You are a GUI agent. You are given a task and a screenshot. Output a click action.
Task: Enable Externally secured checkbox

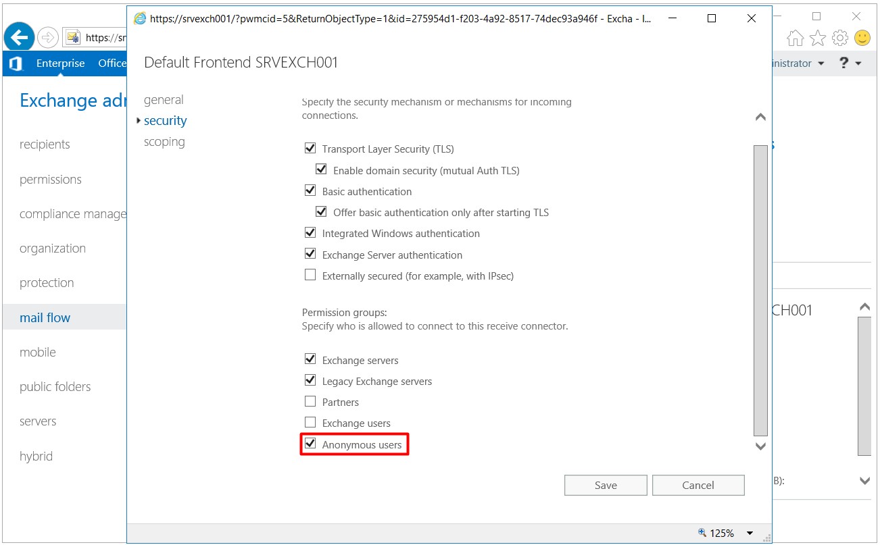(x=310, y=275)
